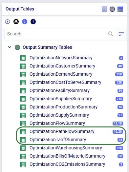Click the dark exclamation mark icon

33,22
